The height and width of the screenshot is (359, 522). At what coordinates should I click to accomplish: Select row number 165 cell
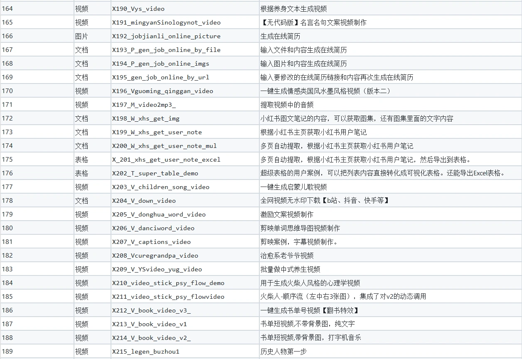coord(7,22)
